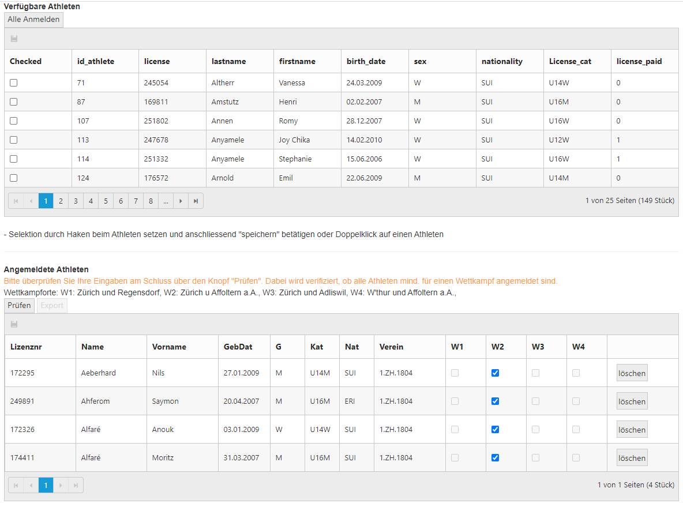Open page 8 of available athletes
The height and width of the screenshot is (507, 683).
pos(151,201)
